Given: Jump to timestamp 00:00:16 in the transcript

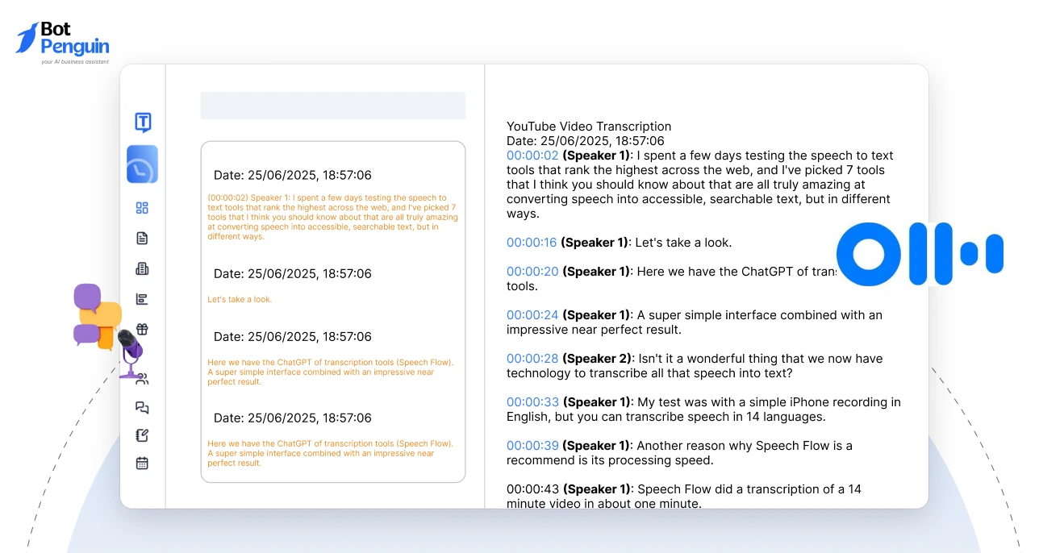Looking at the screenshot, I should click(533, 242).
